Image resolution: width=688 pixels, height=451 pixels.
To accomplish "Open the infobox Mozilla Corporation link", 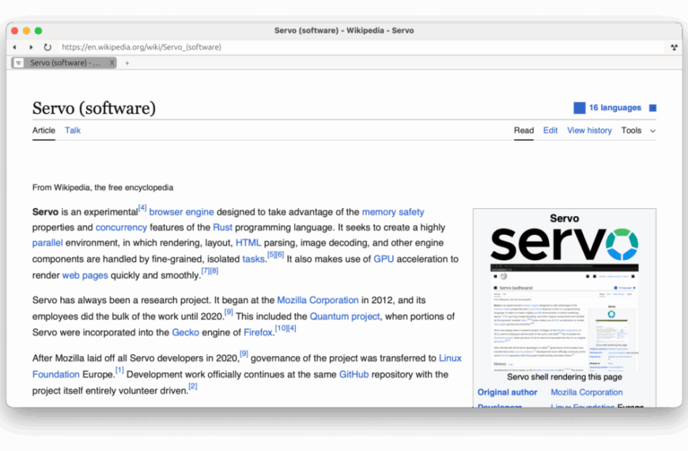I will point(587,392).
